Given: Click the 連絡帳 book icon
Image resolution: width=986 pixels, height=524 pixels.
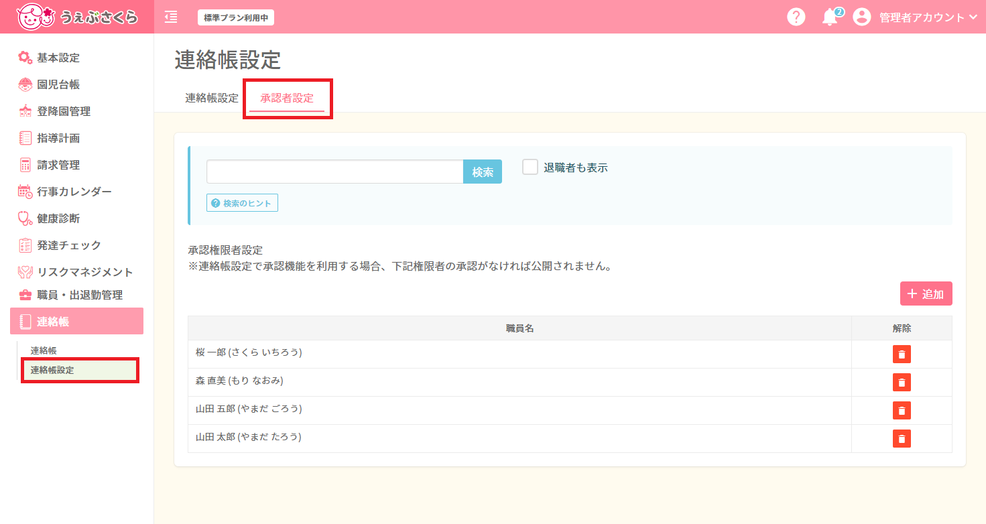Looking at the screenshot, I should pyautogui.click(x=25, y=322).
